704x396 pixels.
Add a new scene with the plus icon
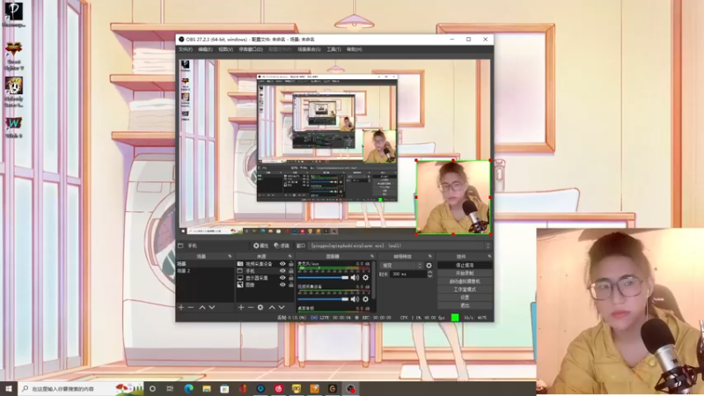coord(181,307)
